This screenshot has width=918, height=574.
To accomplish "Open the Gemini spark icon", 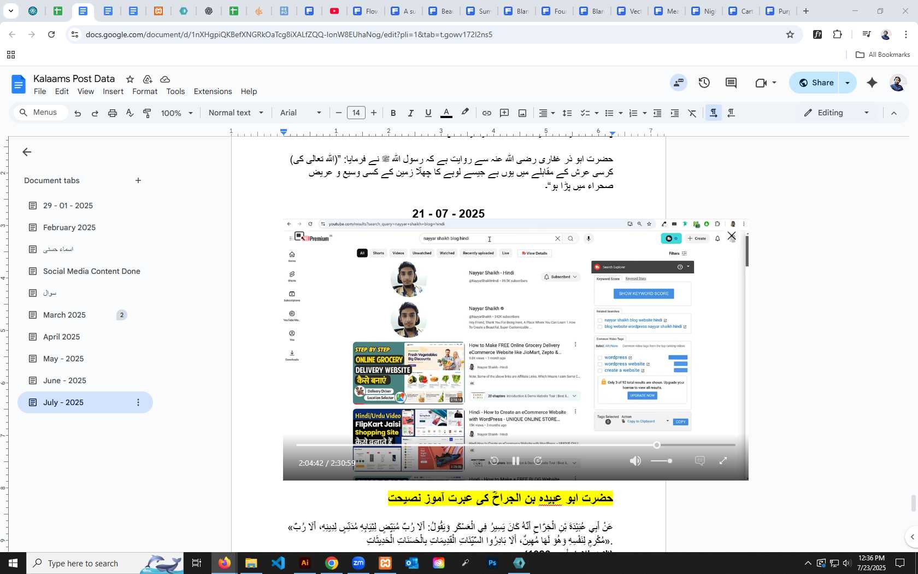I will click(872, 83).
